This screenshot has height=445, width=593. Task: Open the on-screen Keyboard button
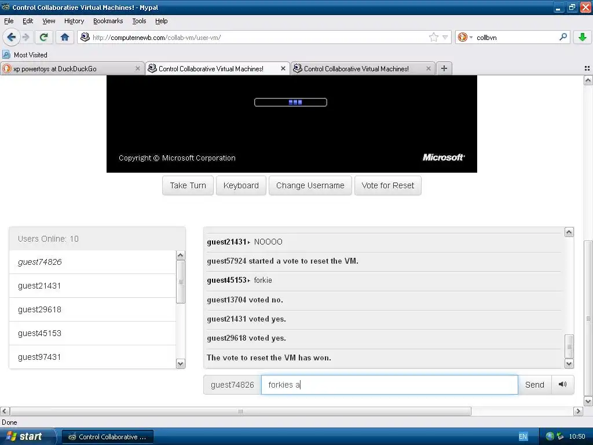241,185
